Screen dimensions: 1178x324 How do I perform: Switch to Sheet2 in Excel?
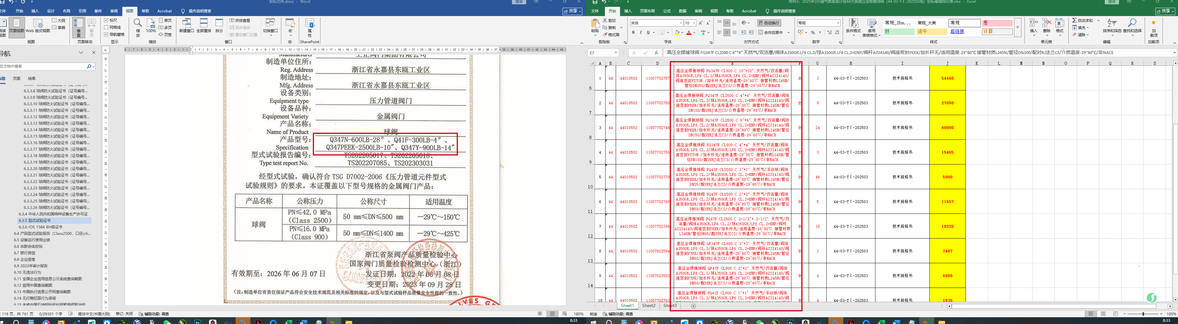tap(648, 306)
